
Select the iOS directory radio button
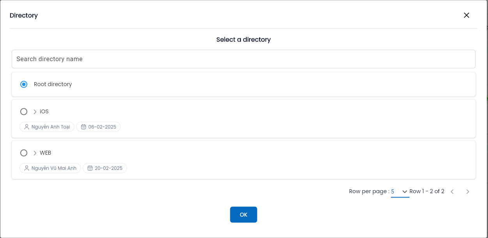tap(24, 111)
